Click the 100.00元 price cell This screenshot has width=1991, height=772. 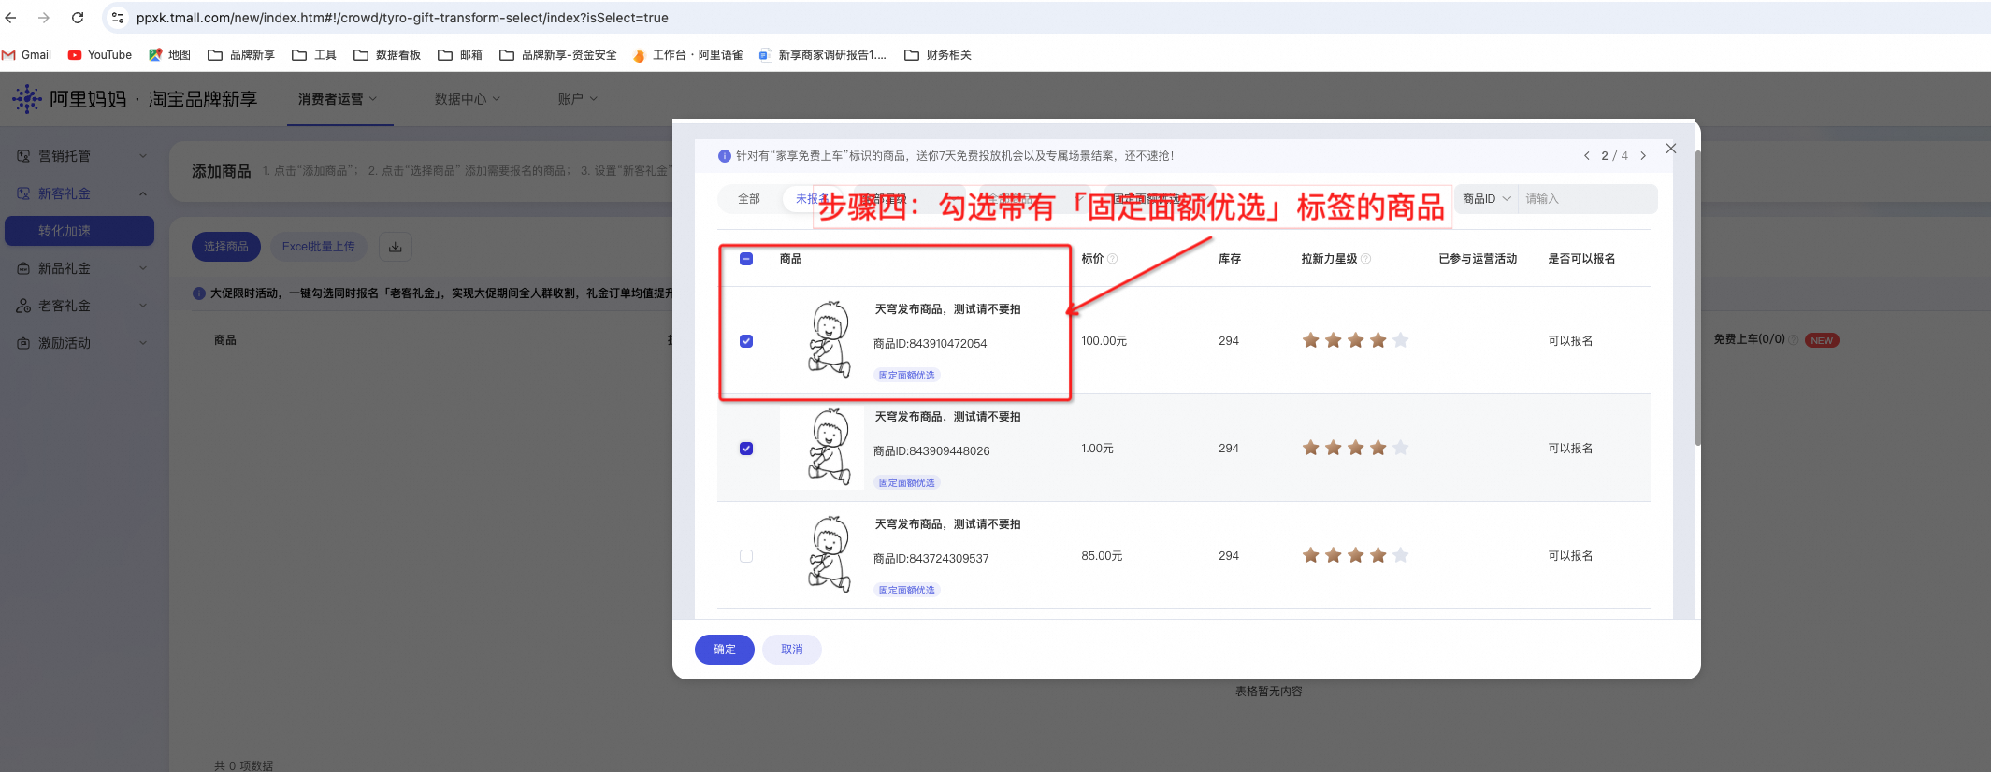pyautogui.click(x=1104, y=341)
